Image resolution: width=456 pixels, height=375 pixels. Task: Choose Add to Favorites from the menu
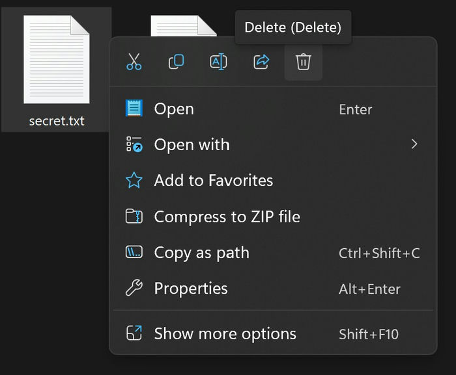coord(213,181)
